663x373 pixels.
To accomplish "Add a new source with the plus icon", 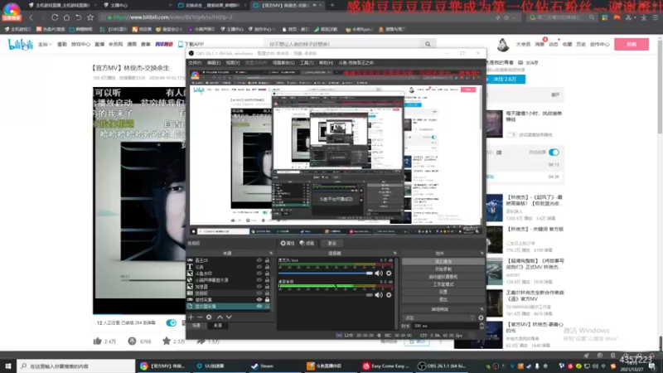I will tap(191, 317).
